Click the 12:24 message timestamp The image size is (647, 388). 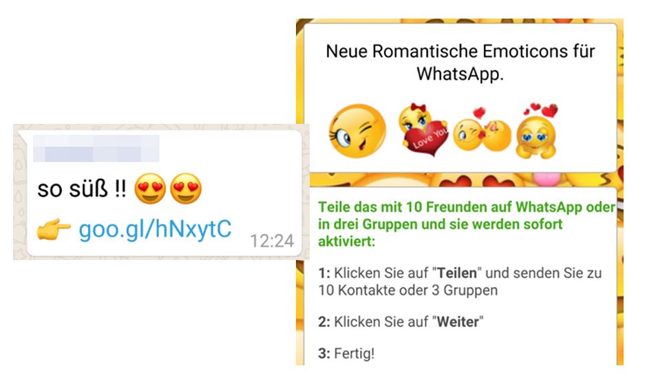coord(272,241)
